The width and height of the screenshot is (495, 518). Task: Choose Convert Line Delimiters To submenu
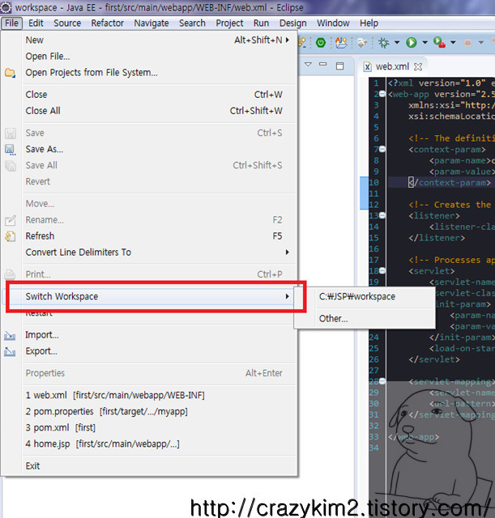149,252
